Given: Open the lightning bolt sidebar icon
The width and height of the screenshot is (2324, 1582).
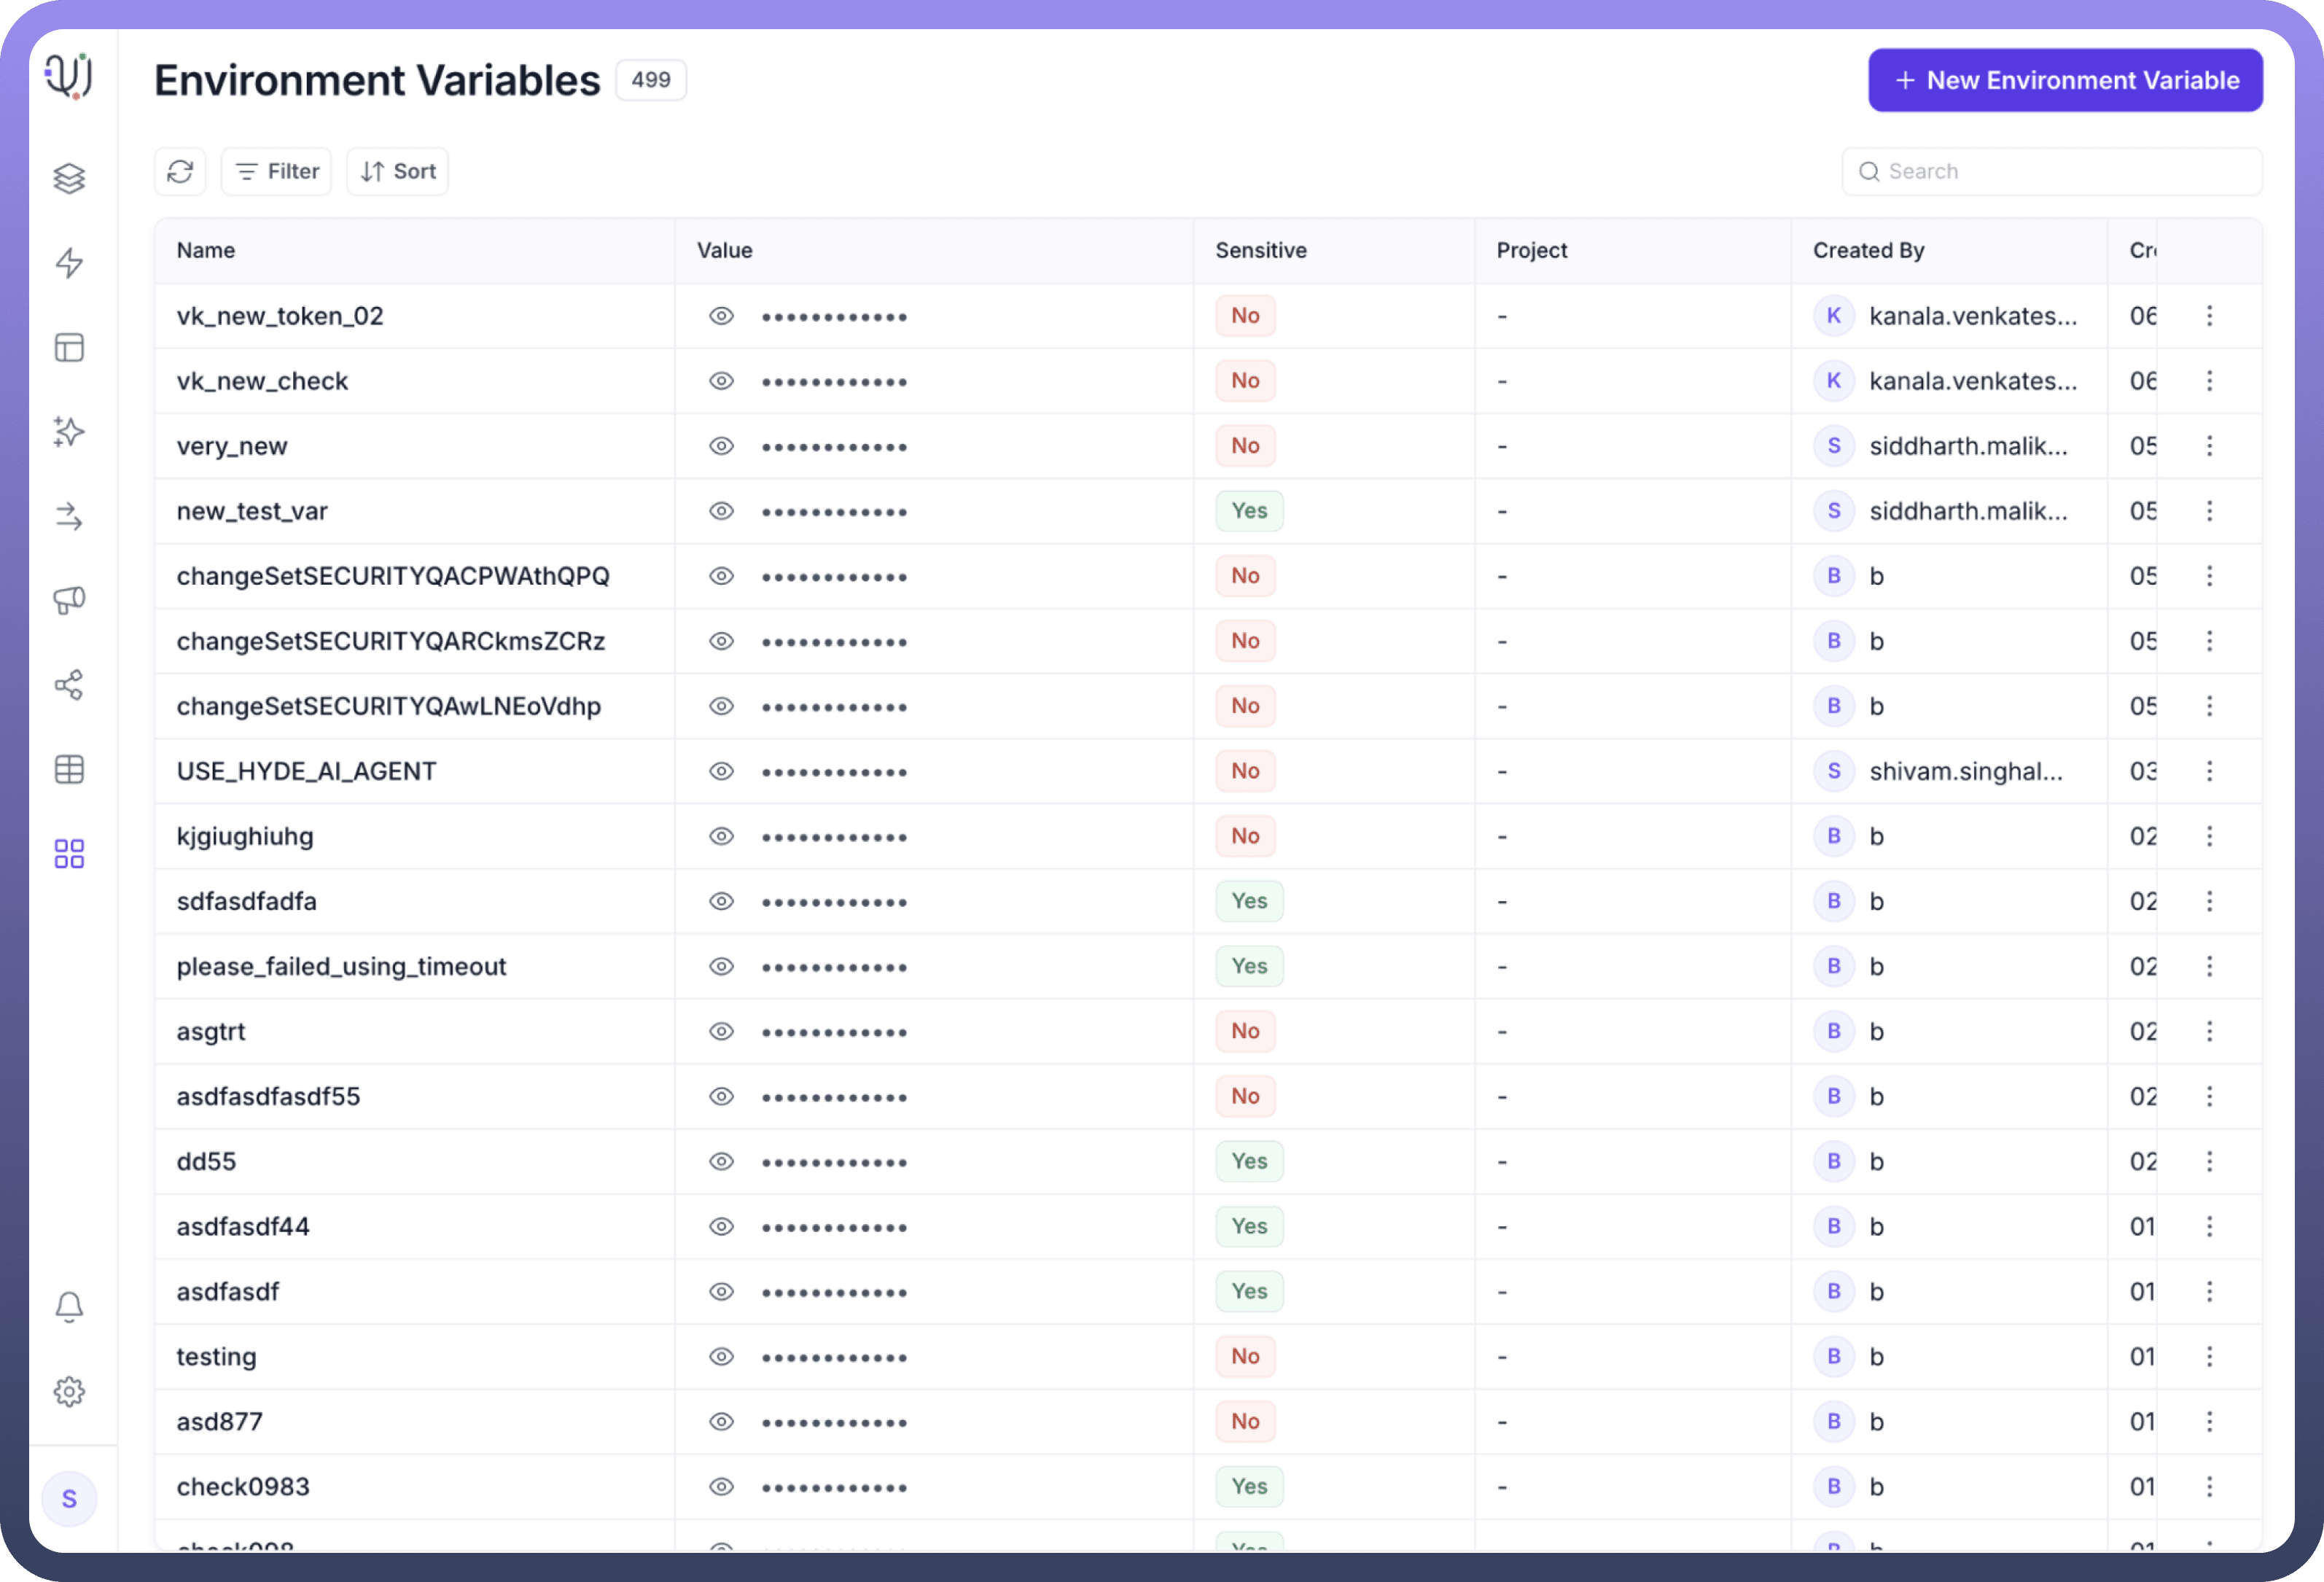Looking at the screenshot, I should (69, 263).
